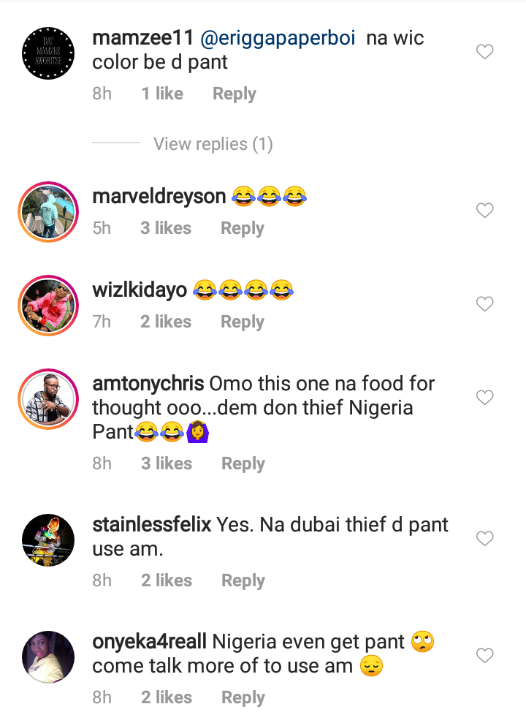Reply to stainlessfelix's comment
Image resolution: width=526 pixels, height=723 pixels.
(243, 580)
